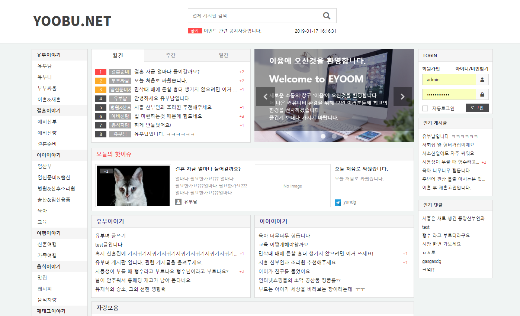
Task: Select the first banner slide indicator dot
Action: click(x=323, y=136)
